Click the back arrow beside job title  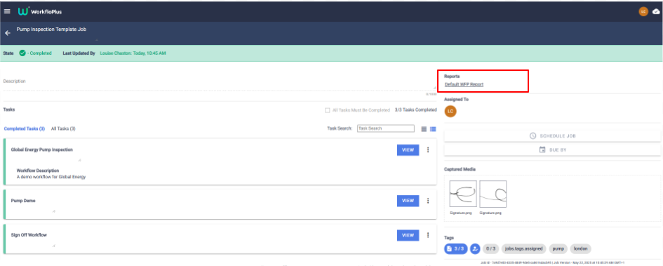(8, 33)
